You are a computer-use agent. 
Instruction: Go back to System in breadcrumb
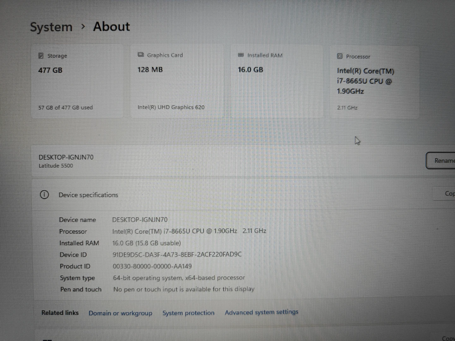coord(51,27)
